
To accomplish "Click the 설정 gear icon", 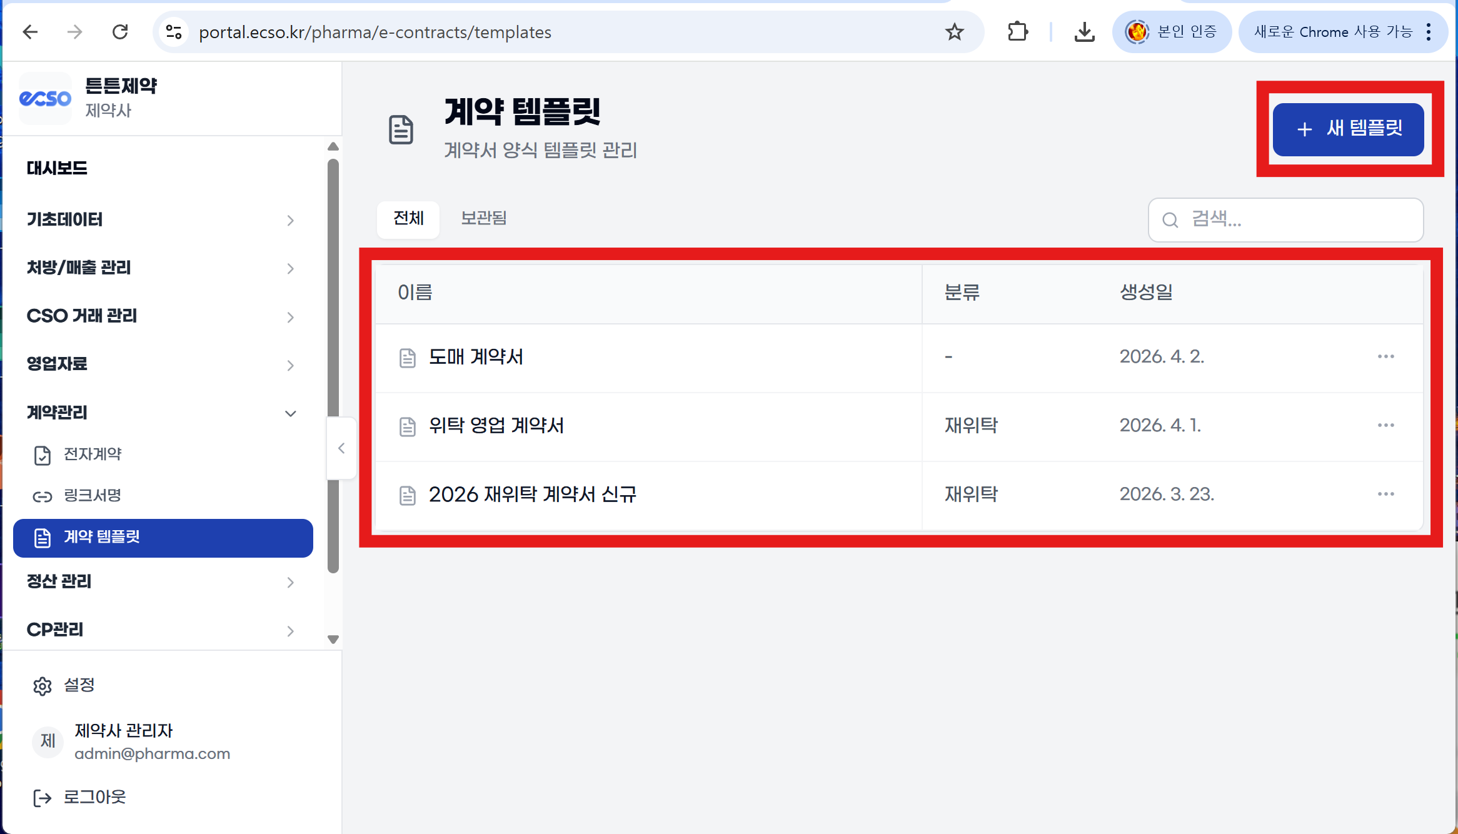I will point(42,686).
